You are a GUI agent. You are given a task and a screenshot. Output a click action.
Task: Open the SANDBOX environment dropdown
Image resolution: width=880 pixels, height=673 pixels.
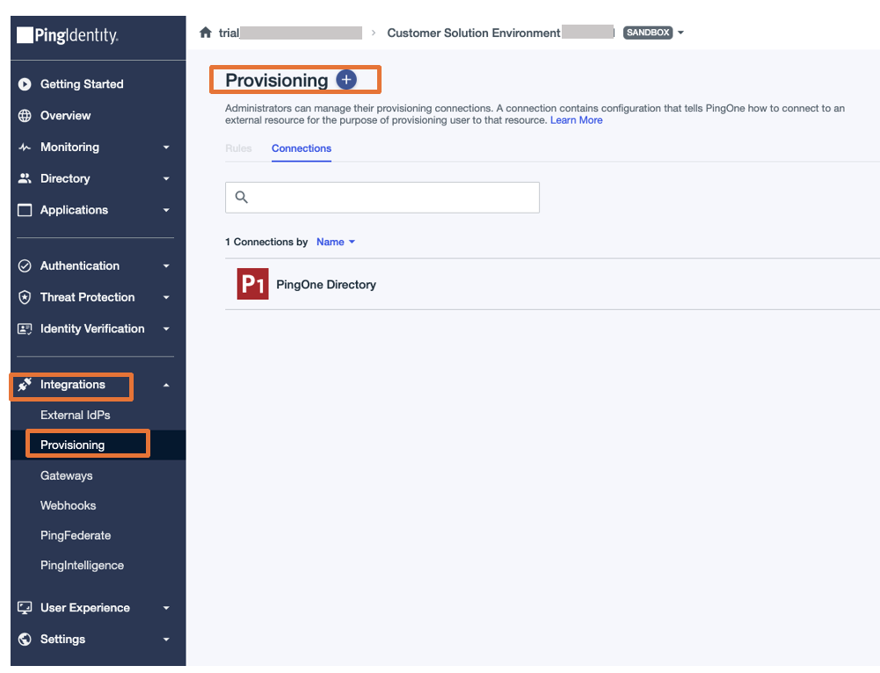pos(681,33)
